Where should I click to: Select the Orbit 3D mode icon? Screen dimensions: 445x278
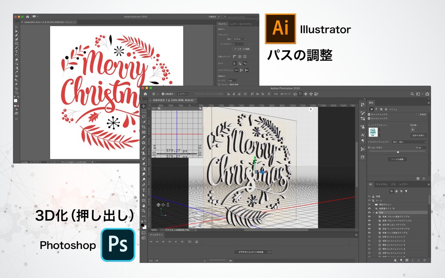[295, 94]
